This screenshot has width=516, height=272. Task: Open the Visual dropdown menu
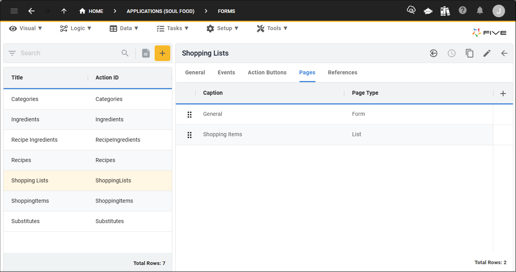coord(26,28)
